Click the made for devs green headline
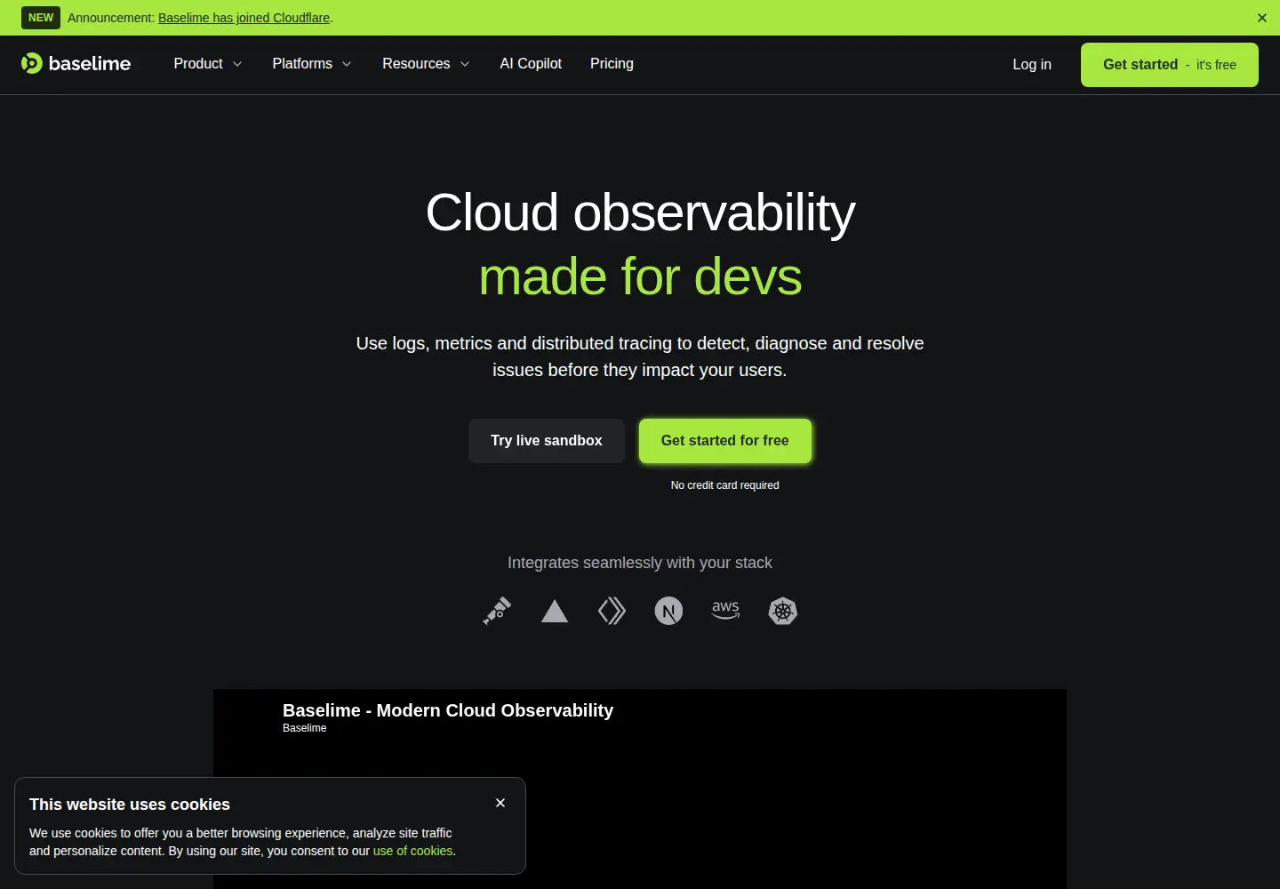1280x889 pixels. [x=640, y=276]
